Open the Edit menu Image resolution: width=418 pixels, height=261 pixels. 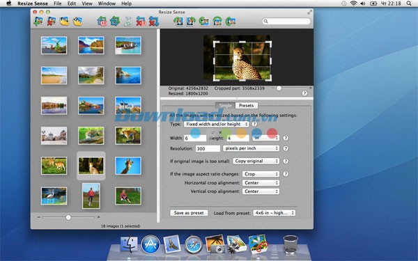coord(72,3)
